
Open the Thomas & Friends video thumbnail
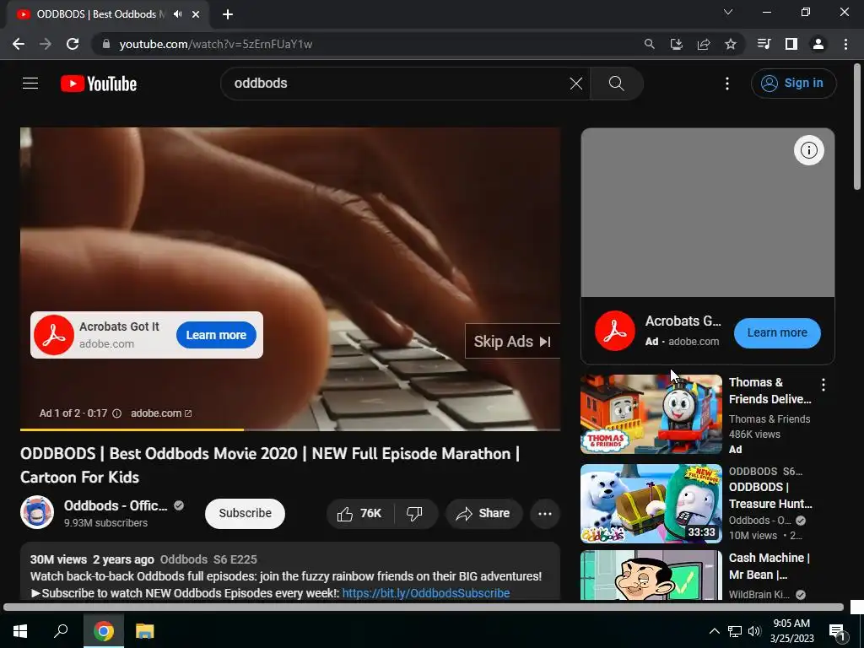coord(651,414)
